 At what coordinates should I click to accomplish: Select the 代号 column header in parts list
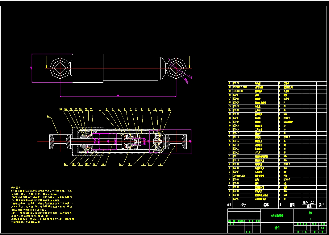tap(243, 205)
